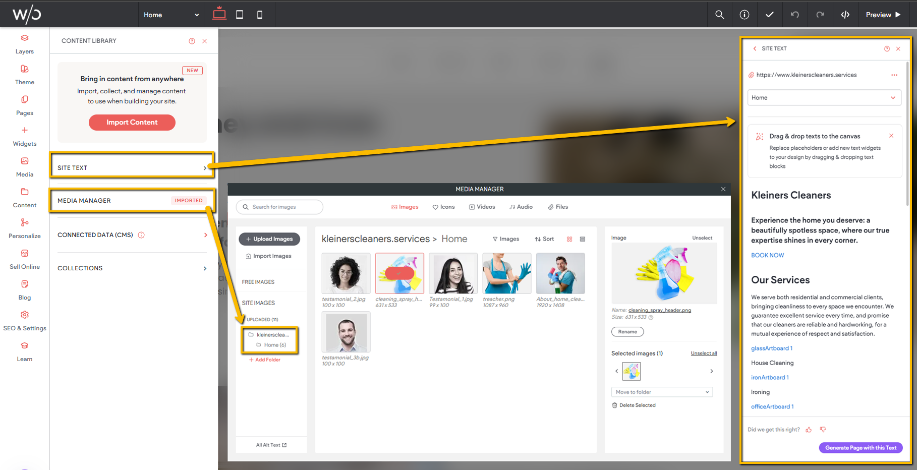Click the search icon in top bar

[x=720, y=15]
